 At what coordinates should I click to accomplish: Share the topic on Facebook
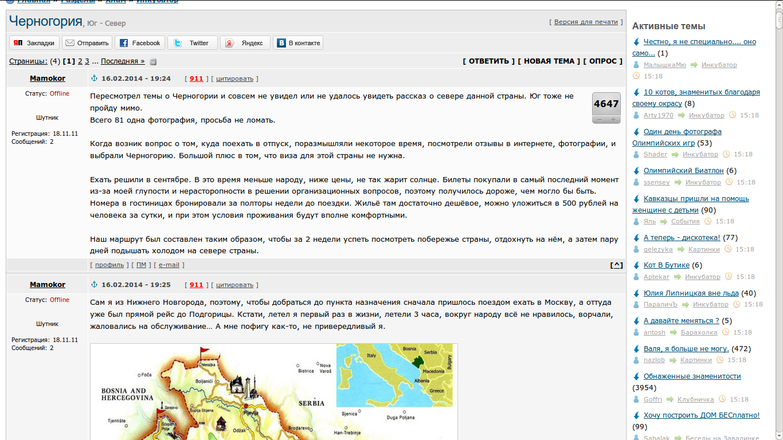[x=140, y=43]
